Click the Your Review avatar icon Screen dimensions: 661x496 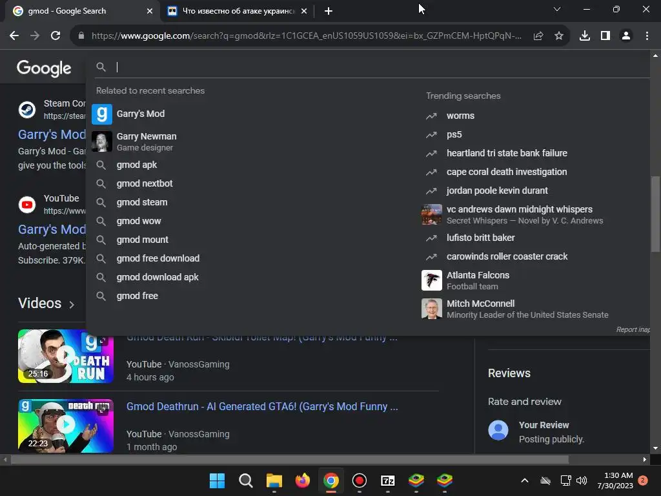click(x=498, y=430)
